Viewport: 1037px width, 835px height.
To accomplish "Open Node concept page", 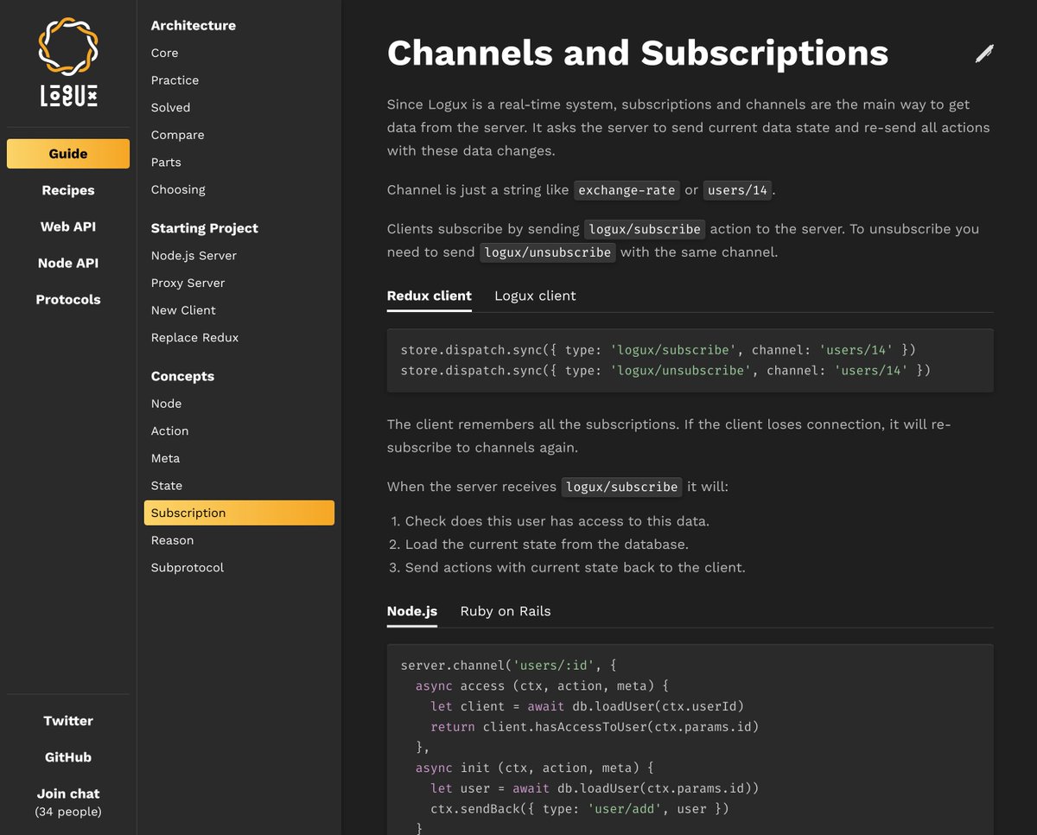I will pos(166,404).
